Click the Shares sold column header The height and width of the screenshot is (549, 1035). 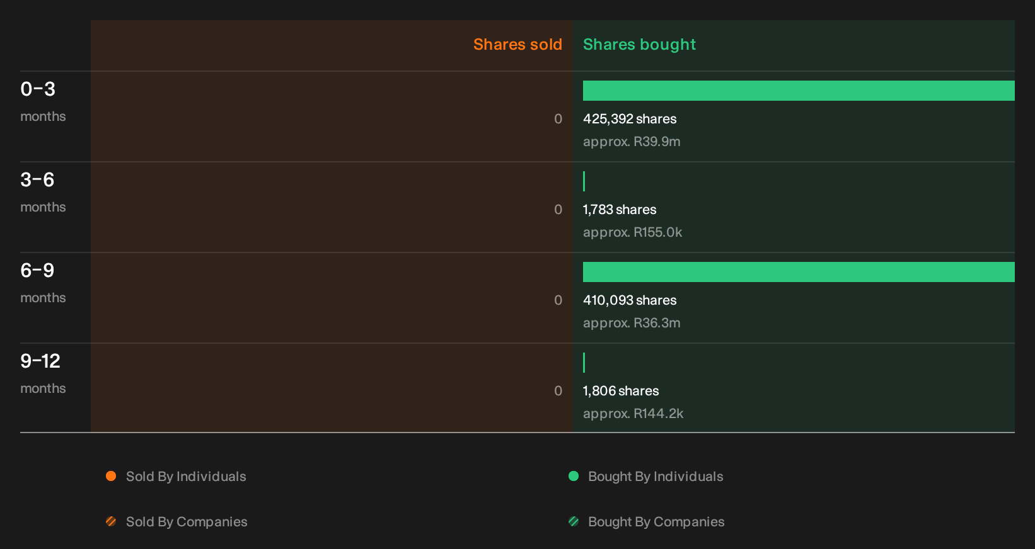(517, 45)
